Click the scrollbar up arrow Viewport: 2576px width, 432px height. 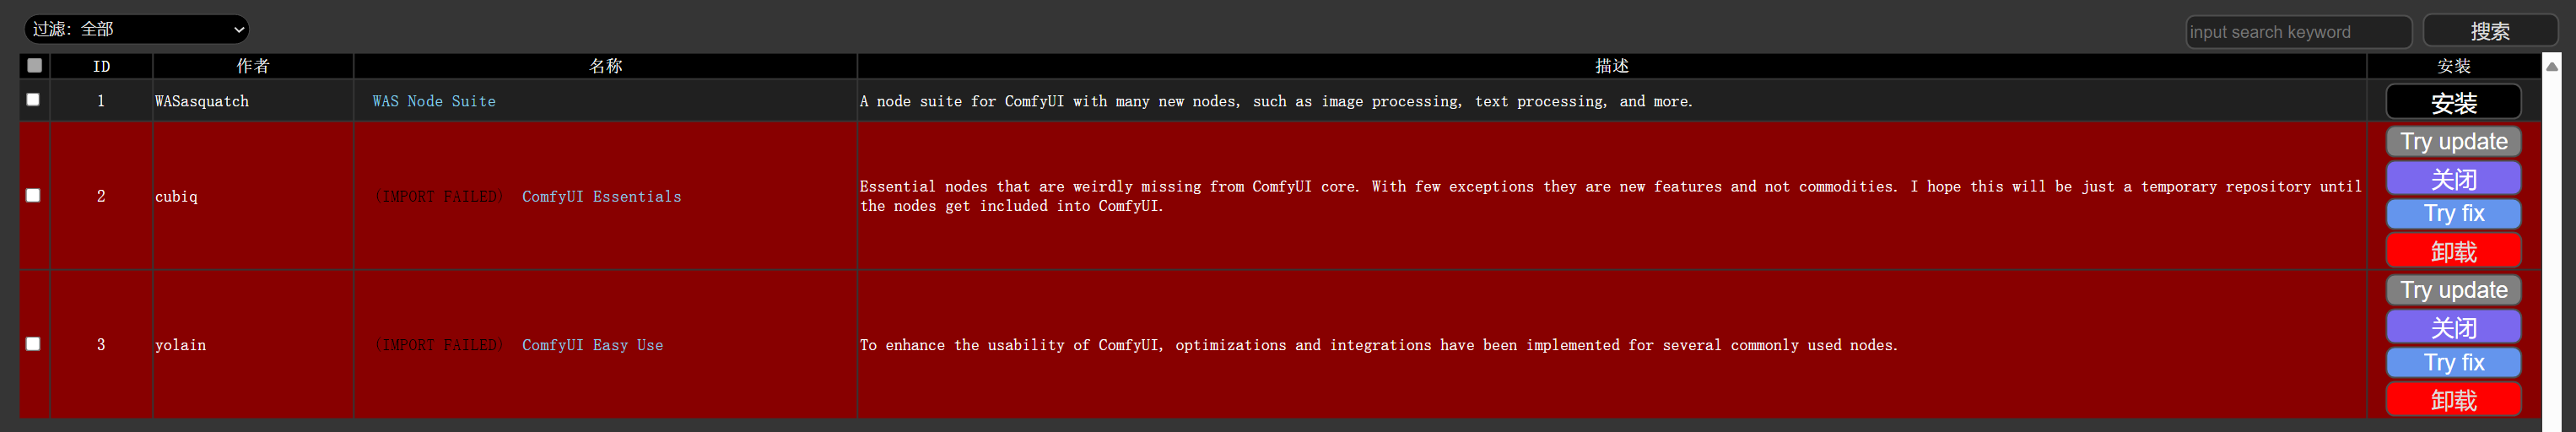pos(2552,66)
